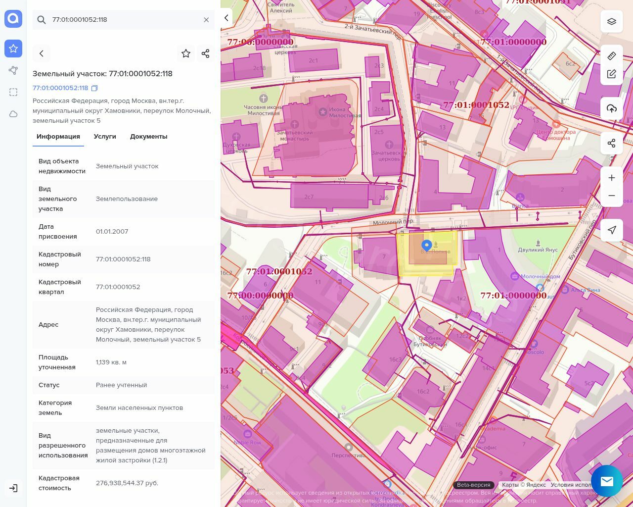Activate the draw/edit tool on map

click(612, 74)
